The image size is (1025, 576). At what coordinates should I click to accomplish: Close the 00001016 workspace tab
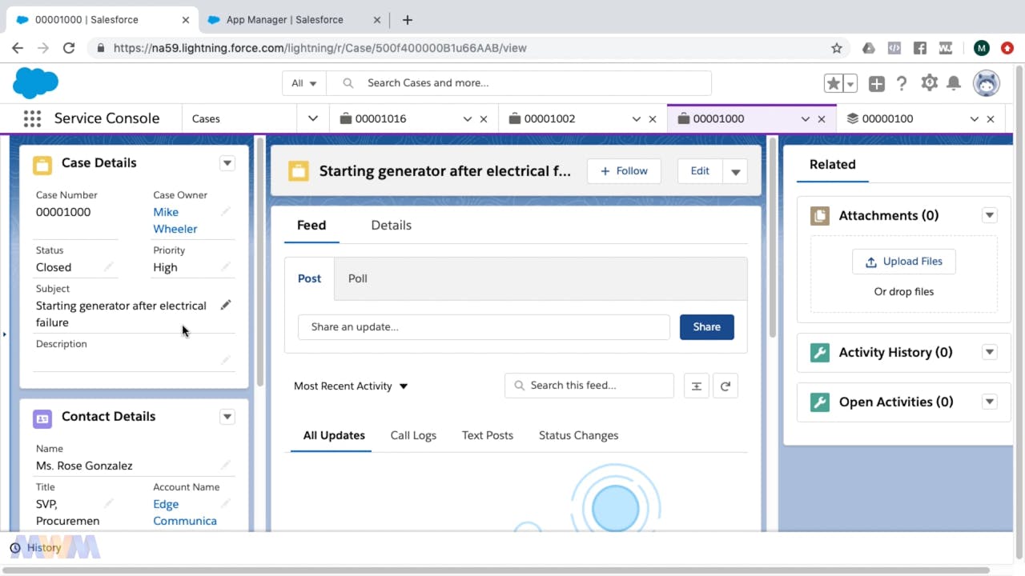pos(484,119)
